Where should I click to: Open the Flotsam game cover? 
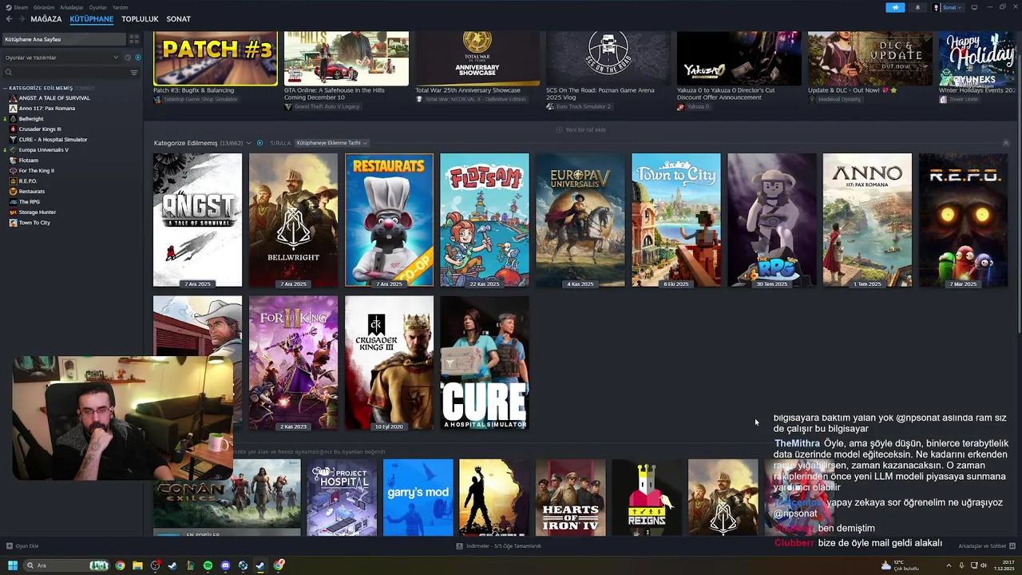pos(485,220)
